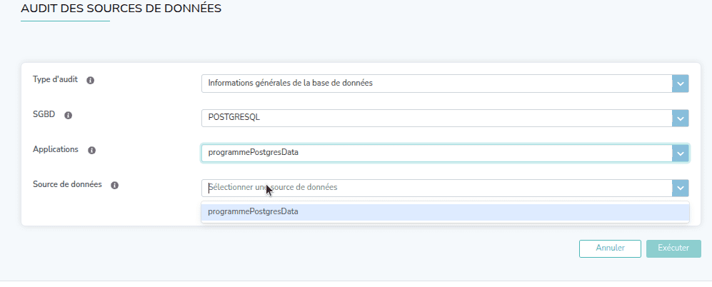
Task: Click the 'SGBD' label text
Action: click(x=44, y=114)
